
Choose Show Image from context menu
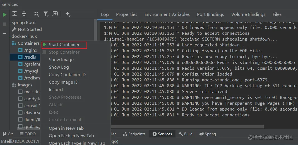point(61,60)
